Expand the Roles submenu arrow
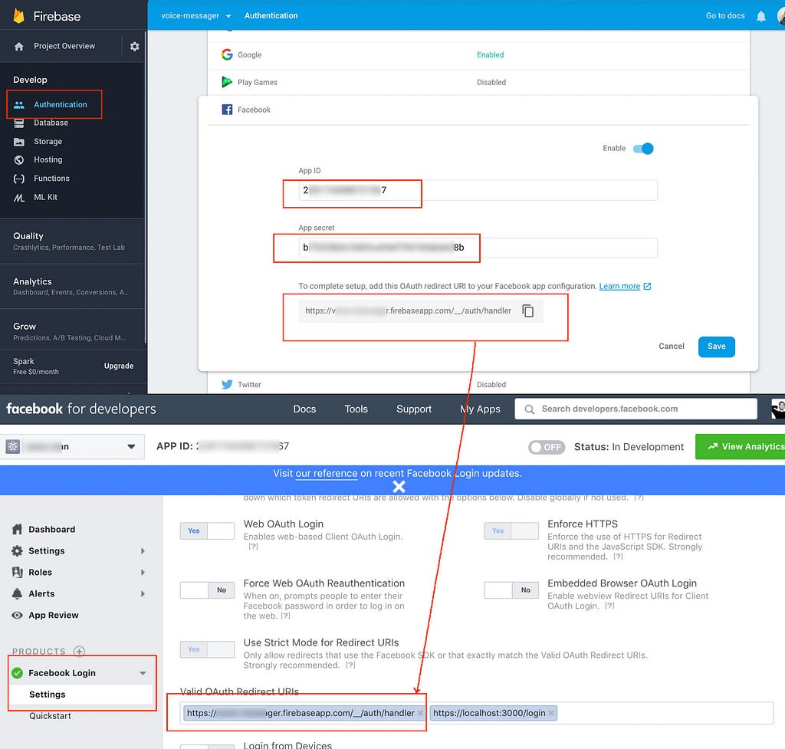 coord(143,572)
